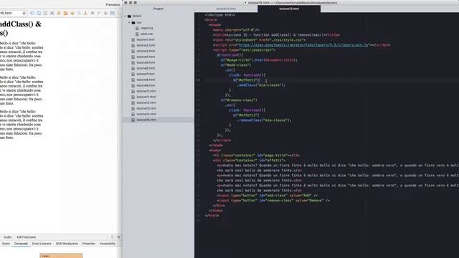Open the DOM Breakpoints pane

coord(67,244)
